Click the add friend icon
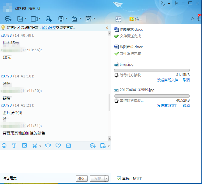The height and width of the screenshot is (184, 202). coord(49,19)
